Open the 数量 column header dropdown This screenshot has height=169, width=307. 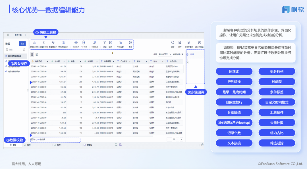80,62
